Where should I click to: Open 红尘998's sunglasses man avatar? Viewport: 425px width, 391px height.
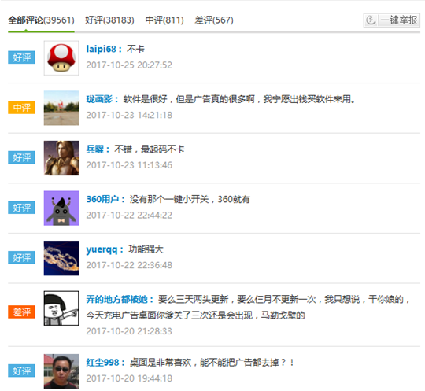61,371
